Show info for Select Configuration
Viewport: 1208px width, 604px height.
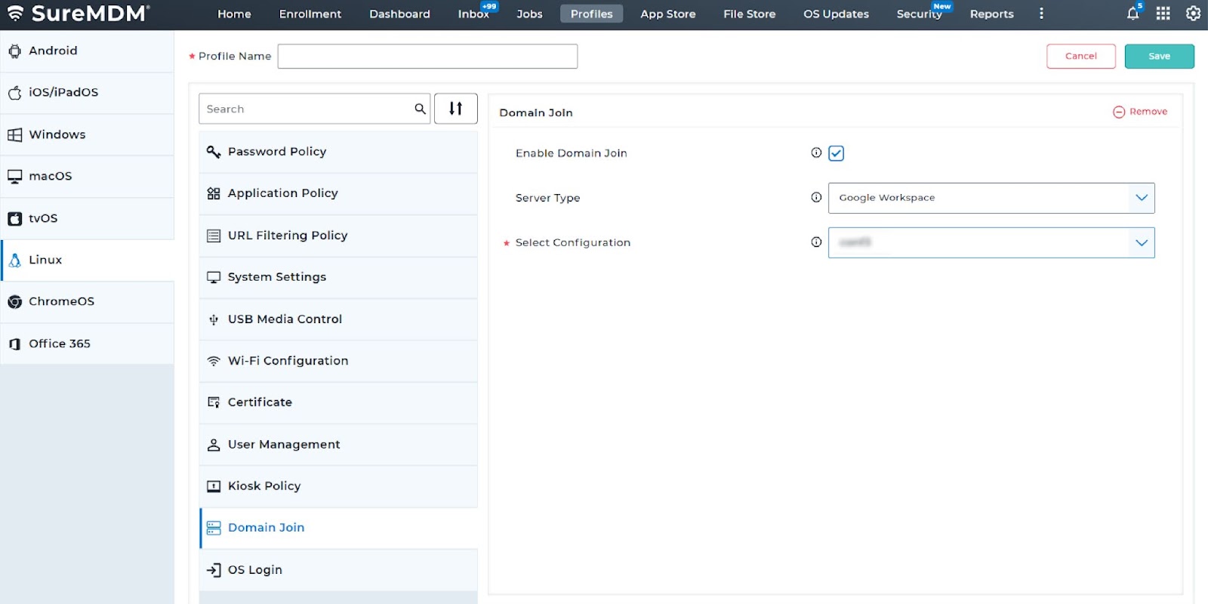pyautogui.click(x=816, y=242)
